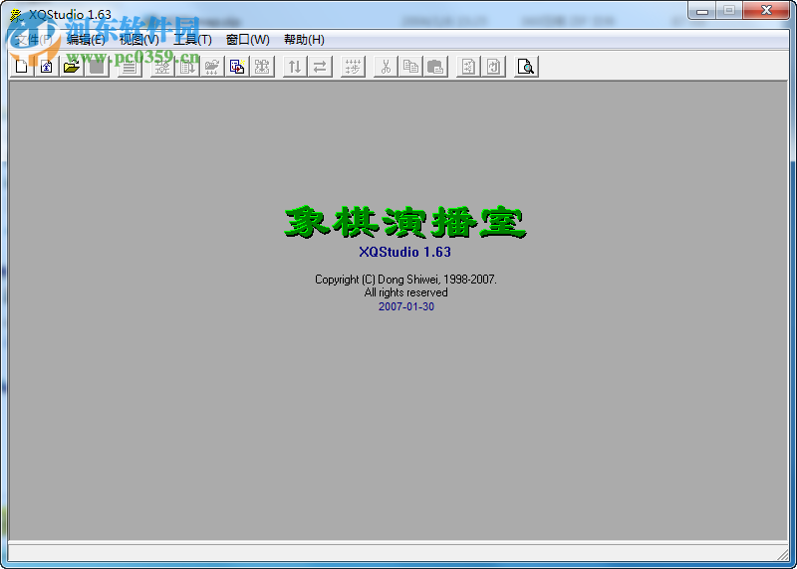
Task: Open the 帮助(H) menu
Action: click(x=304, y=40)
